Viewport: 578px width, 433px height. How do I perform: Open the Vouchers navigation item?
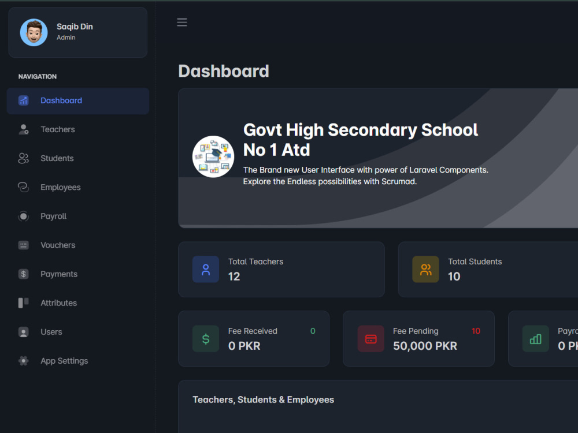[x=78, y=245]
